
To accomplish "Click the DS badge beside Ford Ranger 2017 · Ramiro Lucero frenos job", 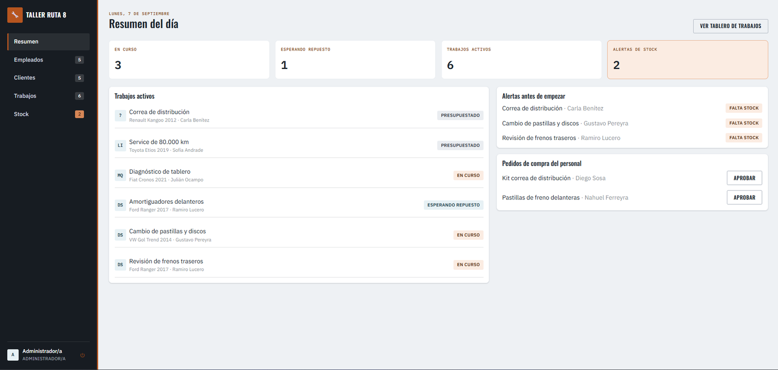I will pos(120,265).
